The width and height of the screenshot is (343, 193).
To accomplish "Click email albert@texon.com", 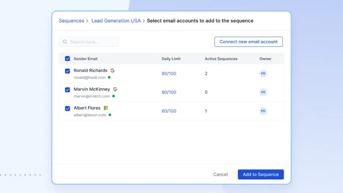I will [90, 115].
